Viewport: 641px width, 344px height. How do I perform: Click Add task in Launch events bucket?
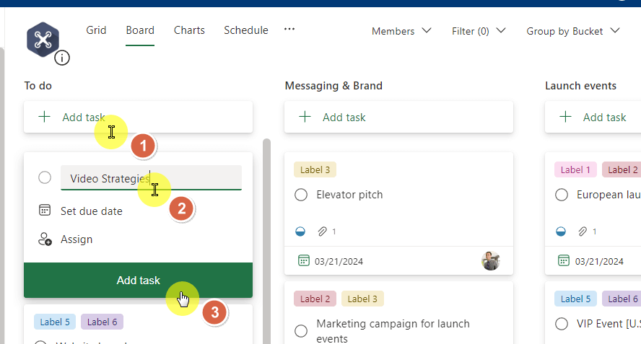pyautogui.click(x=593, y=118)
